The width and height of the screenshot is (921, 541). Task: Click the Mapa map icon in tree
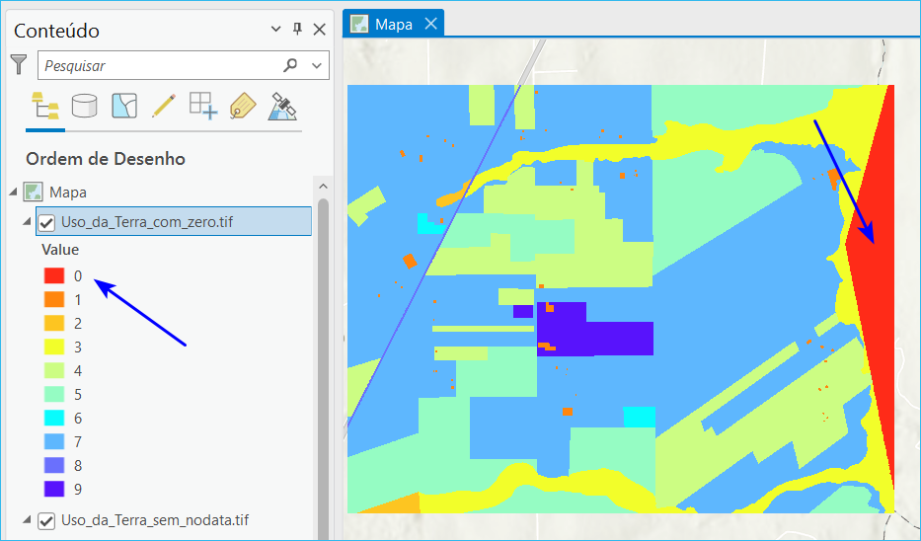(33, 193)
